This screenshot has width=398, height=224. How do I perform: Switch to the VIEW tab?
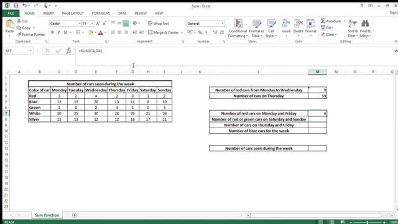pos(159,13)
